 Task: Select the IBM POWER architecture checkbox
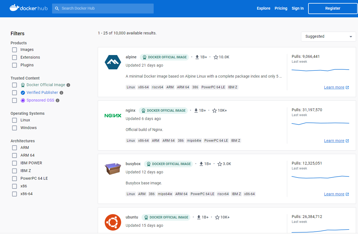(15, 163)
